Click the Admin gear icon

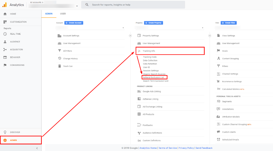coord(5,140)
